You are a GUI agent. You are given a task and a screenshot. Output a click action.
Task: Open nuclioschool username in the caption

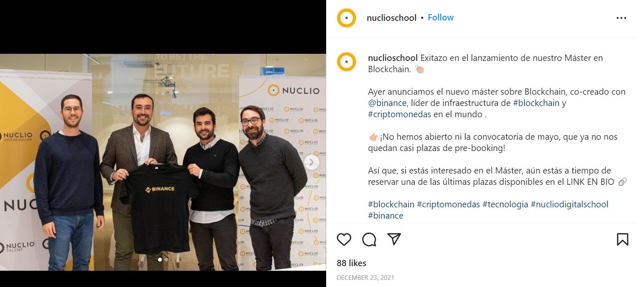pos(393,58)
